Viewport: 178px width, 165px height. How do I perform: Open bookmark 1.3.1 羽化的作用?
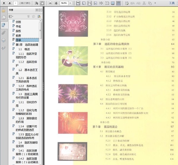(26, 104)
